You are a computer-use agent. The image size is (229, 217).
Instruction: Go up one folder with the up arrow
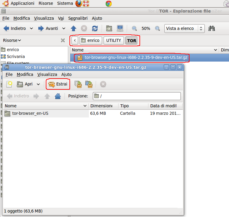pyautogui.click(x=73, y=28)
